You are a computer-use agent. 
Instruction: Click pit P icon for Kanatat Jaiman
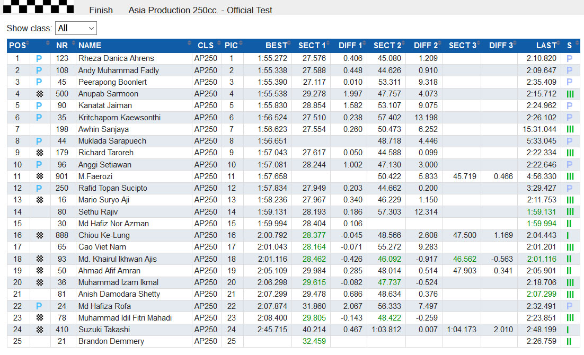click(x=39, y=105)
